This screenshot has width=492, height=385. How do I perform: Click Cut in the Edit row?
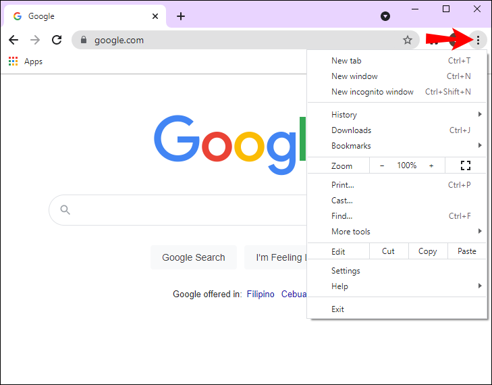[389, 251]
